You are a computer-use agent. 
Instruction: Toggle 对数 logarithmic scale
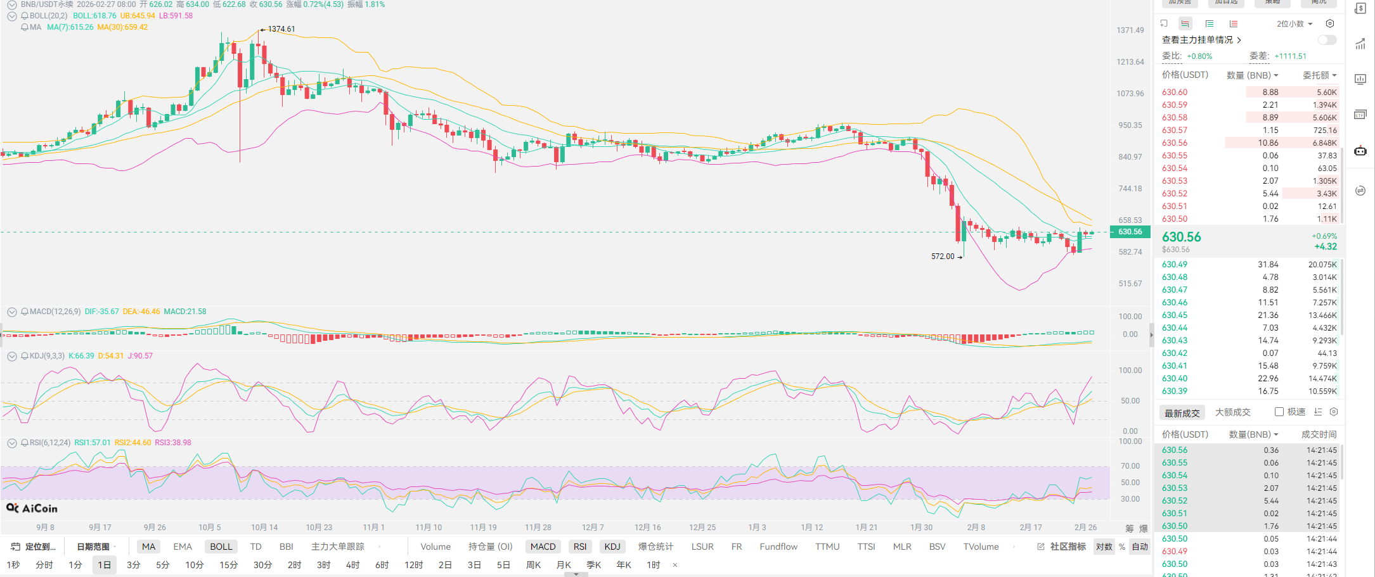pyautogui.click(x=1104, y=547)
